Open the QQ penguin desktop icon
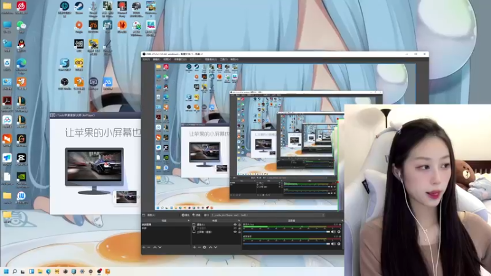The height and width of the screenshot is (276, 491). point(21,44)
